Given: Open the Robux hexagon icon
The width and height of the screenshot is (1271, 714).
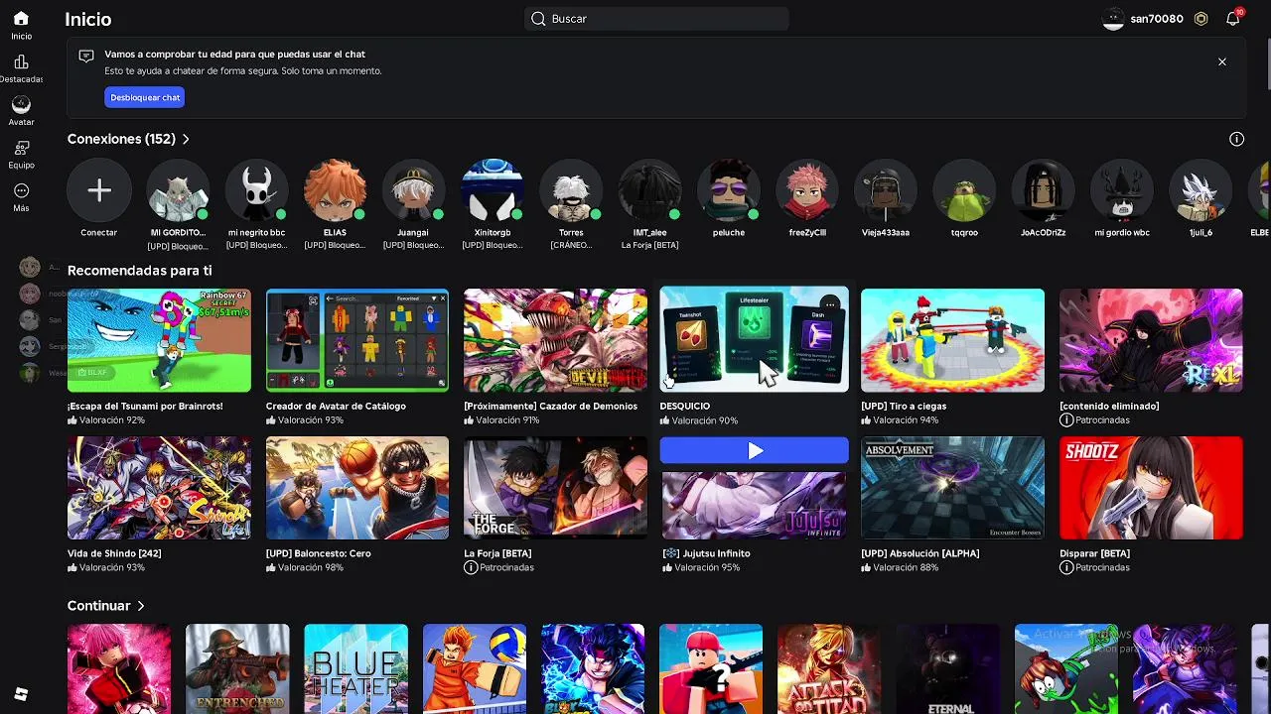Looking at the screenshot, I should click(x=1201, y=19).
